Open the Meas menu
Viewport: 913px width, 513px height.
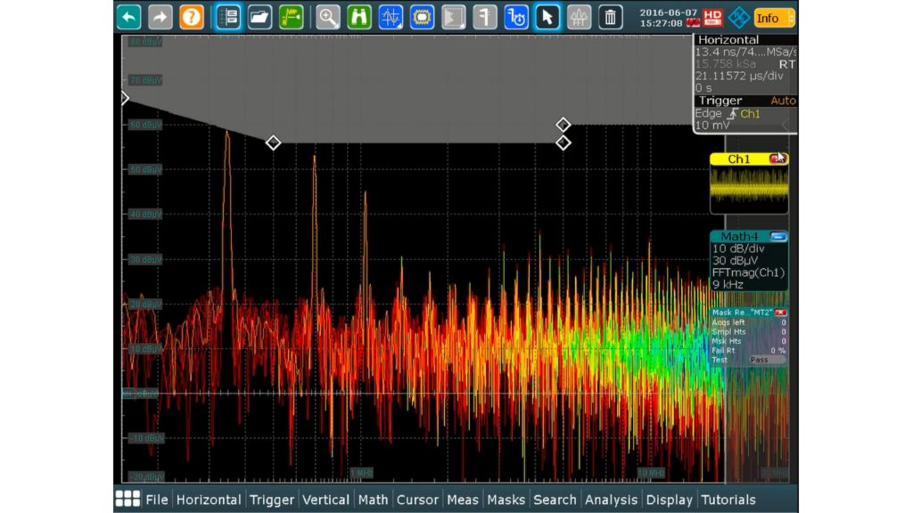click(x=463, y=500)
